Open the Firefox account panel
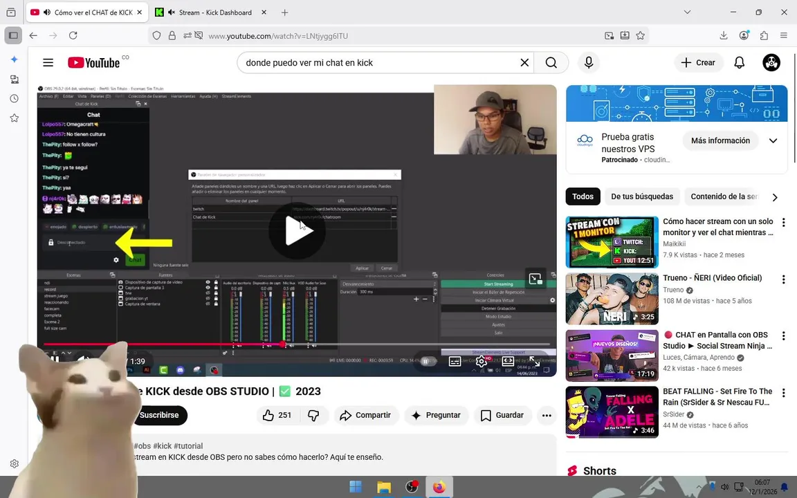Viewport: 797px width, 498px height. [x=744, y=35]
